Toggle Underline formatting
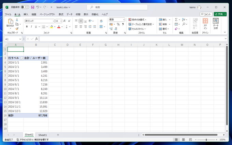This screenshot has height=145, width=232. [36, 27]
